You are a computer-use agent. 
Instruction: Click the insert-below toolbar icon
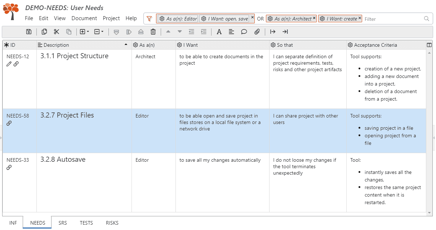pos(116,32)
